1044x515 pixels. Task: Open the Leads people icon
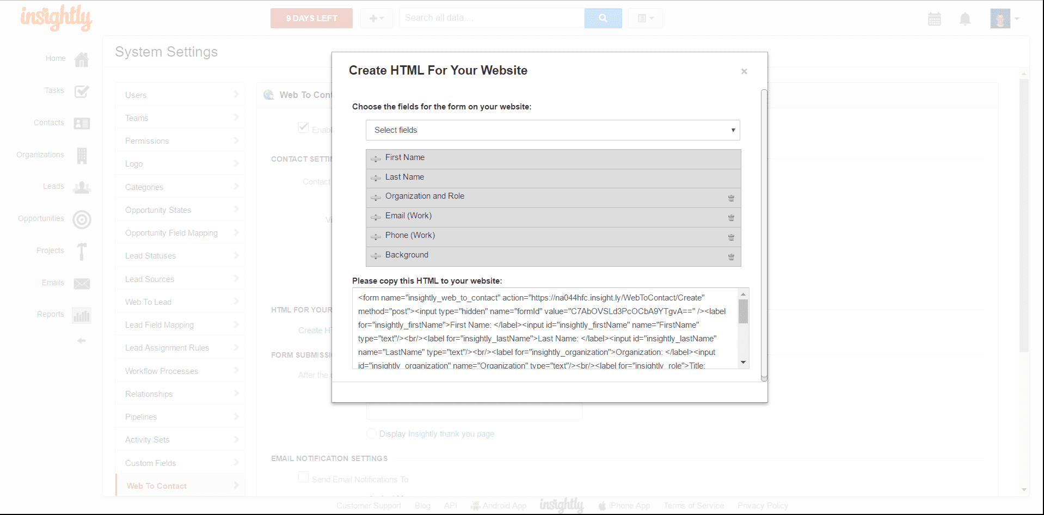point(82,187)
